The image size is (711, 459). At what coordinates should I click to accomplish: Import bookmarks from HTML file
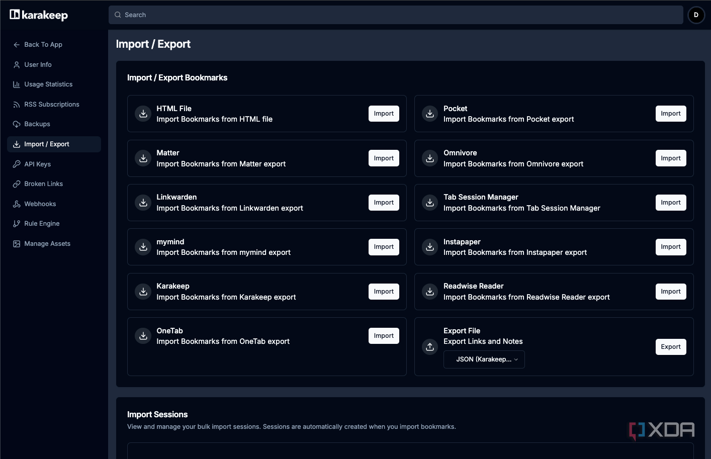click(x=384, y=114)
